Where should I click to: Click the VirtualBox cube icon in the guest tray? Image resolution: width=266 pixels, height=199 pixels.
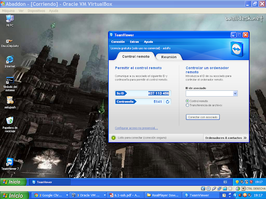coord(246,182)
